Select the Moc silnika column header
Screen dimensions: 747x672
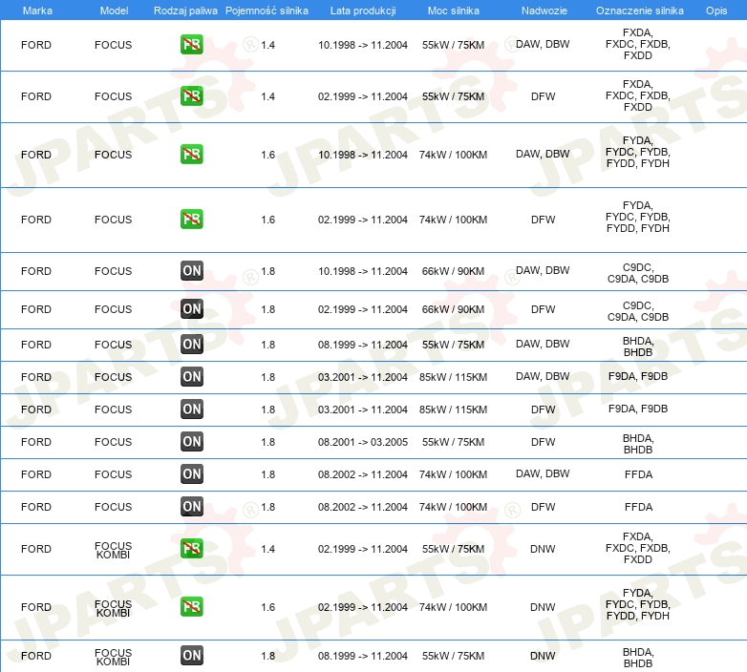click(x=453, y=10)
